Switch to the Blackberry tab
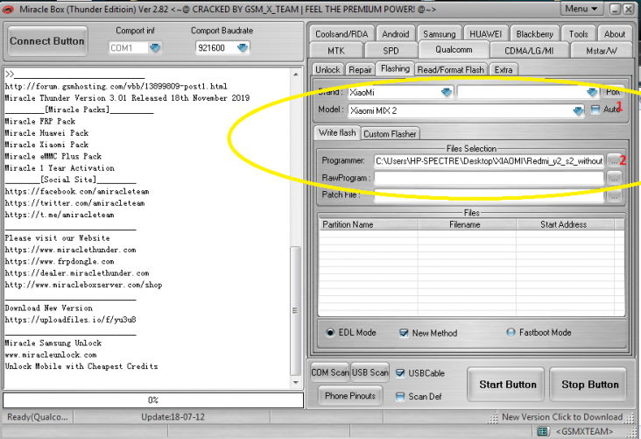The width and height of the screenshot is (641, 439). pos(534,34)
